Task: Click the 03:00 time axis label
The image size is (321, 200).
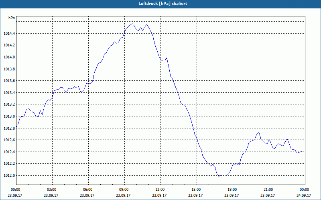Action: [x=53, y=190]
